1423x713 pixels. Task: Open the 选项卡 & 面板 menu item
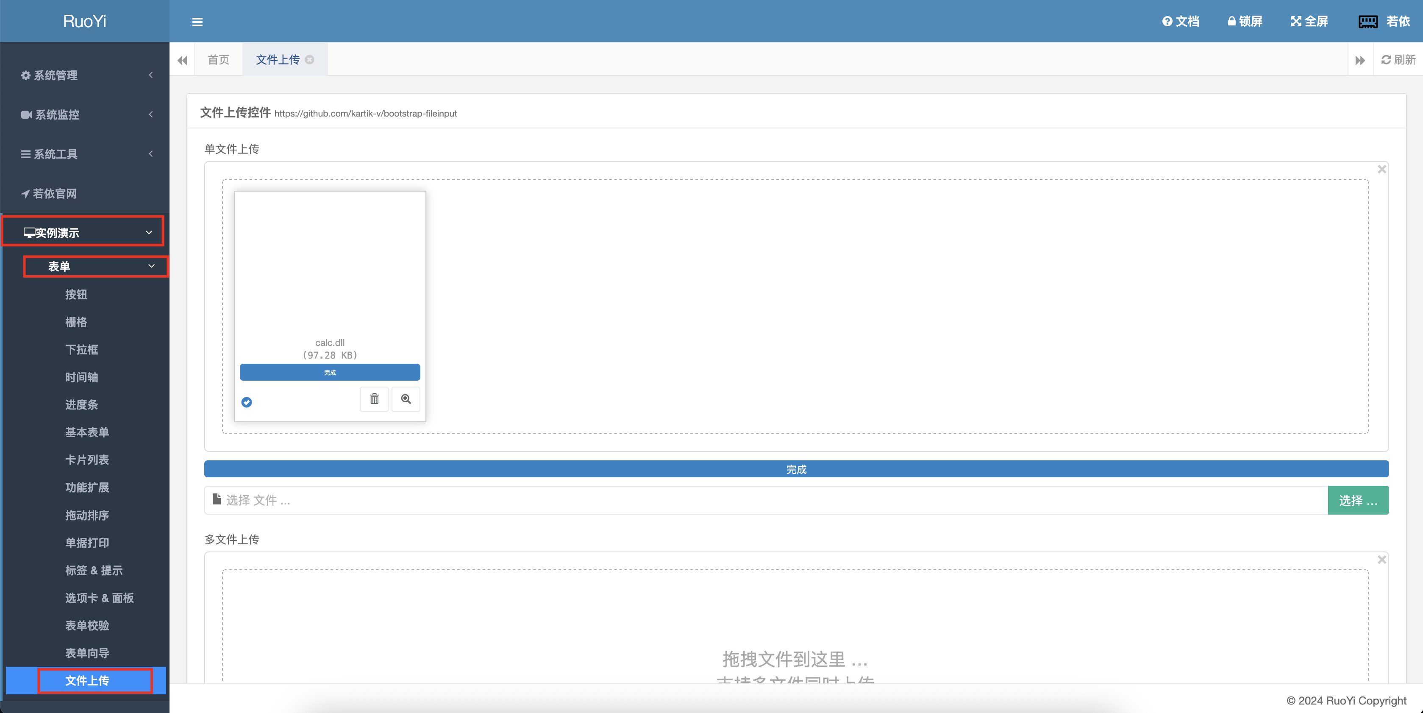point(100,598)
